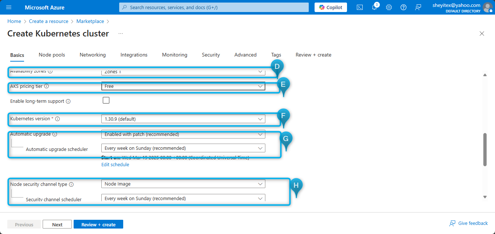
Task: Open the ellipsis menu beside page title
Action: 121,34
